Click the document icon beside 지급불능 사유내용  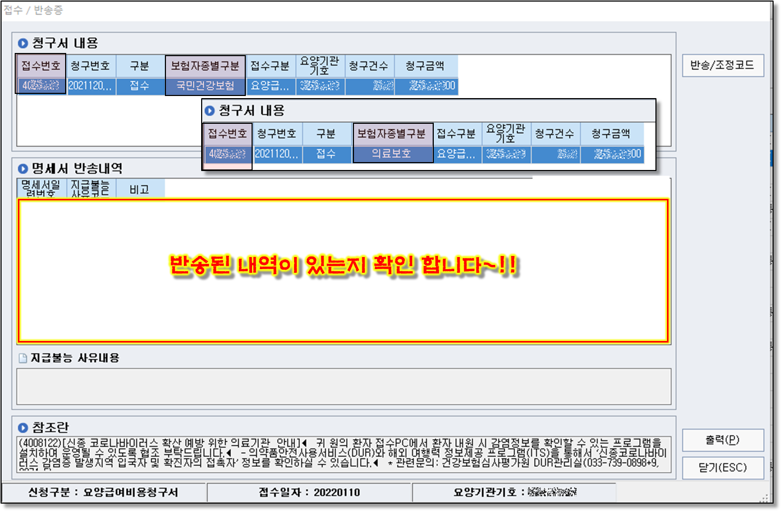[x=23, y=358]
